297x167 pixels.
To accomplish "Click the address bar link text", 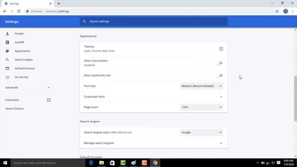I will pyautogui.click(x=124, y=132).
